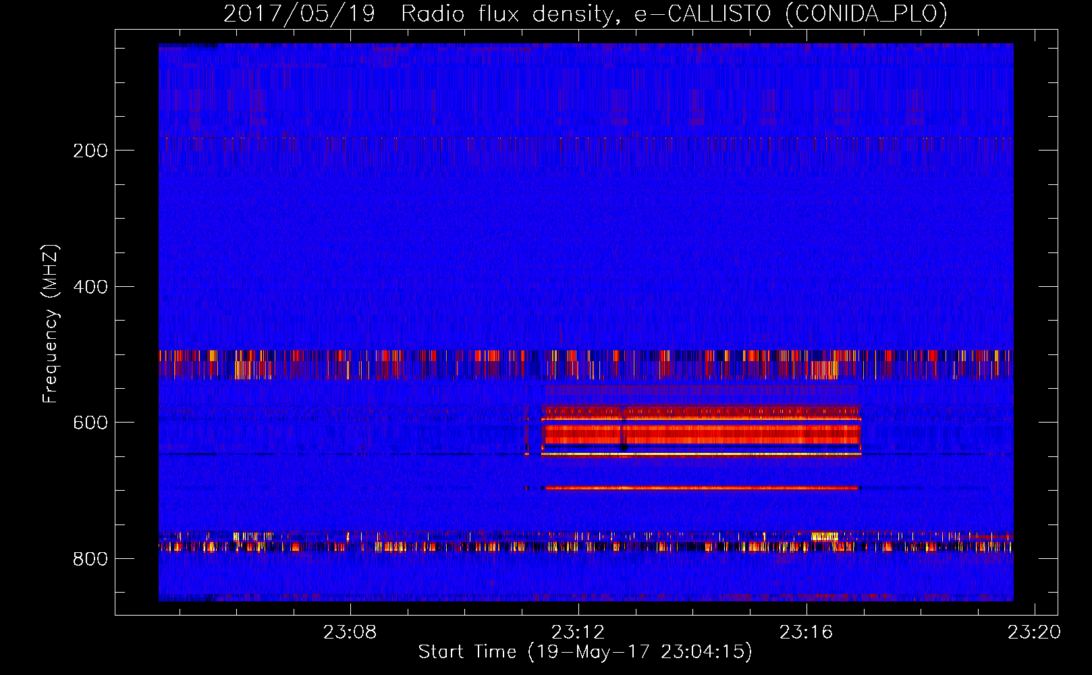Click the 23:16 time tick label
This screenshot has width=1092, height=675.
click(x=806, y=632)
